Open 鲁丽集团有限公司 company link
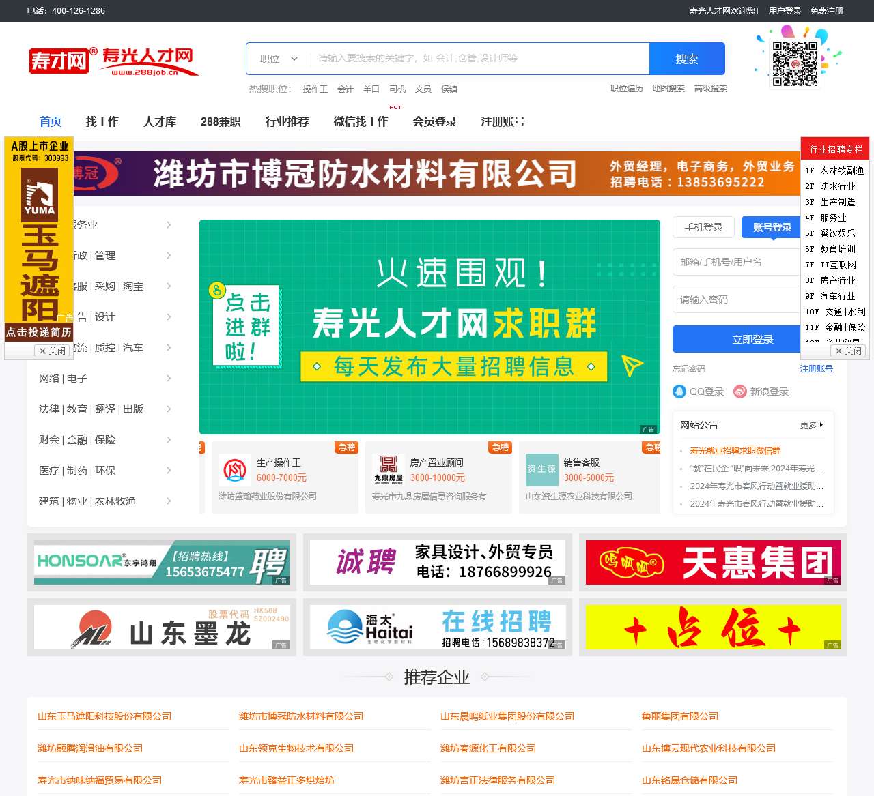874x796 pixels. click(x=680, y=716)
